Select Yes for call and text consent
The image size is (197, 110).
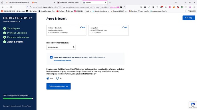point(48,78)
